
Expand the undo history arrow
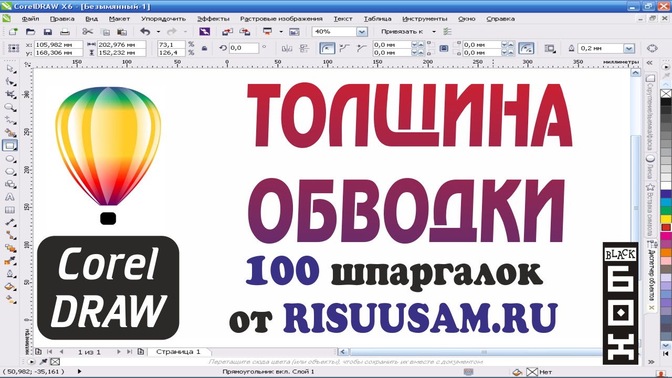[x=157, y=31]
